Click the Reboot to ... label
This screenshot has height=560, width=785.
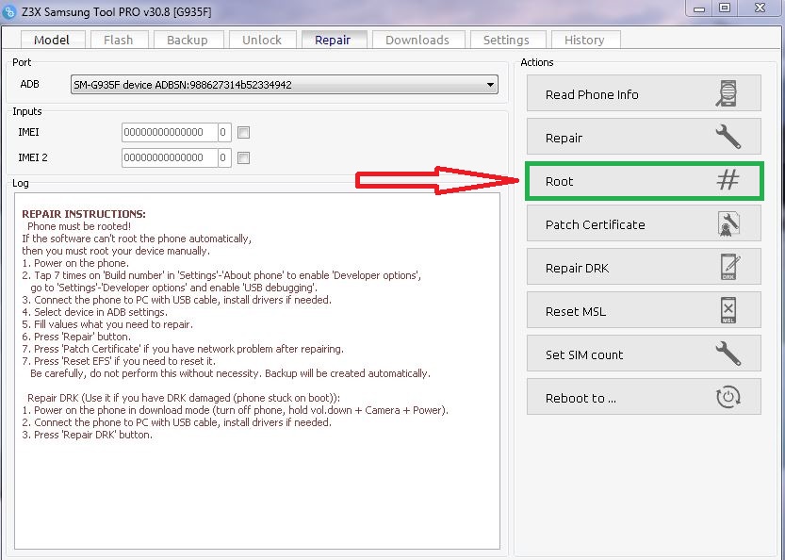point(581,398)
